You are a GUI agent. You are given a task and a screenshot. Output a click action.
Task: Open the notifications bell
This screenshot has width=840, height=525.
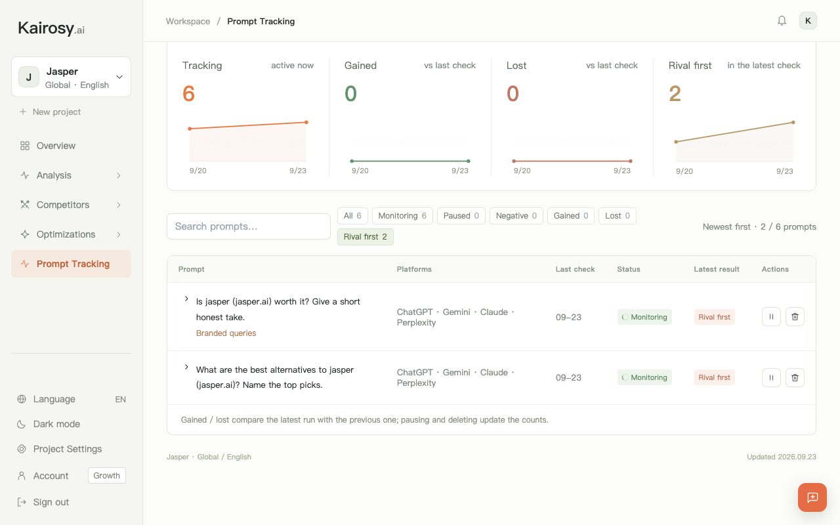[x=782, y=21]
